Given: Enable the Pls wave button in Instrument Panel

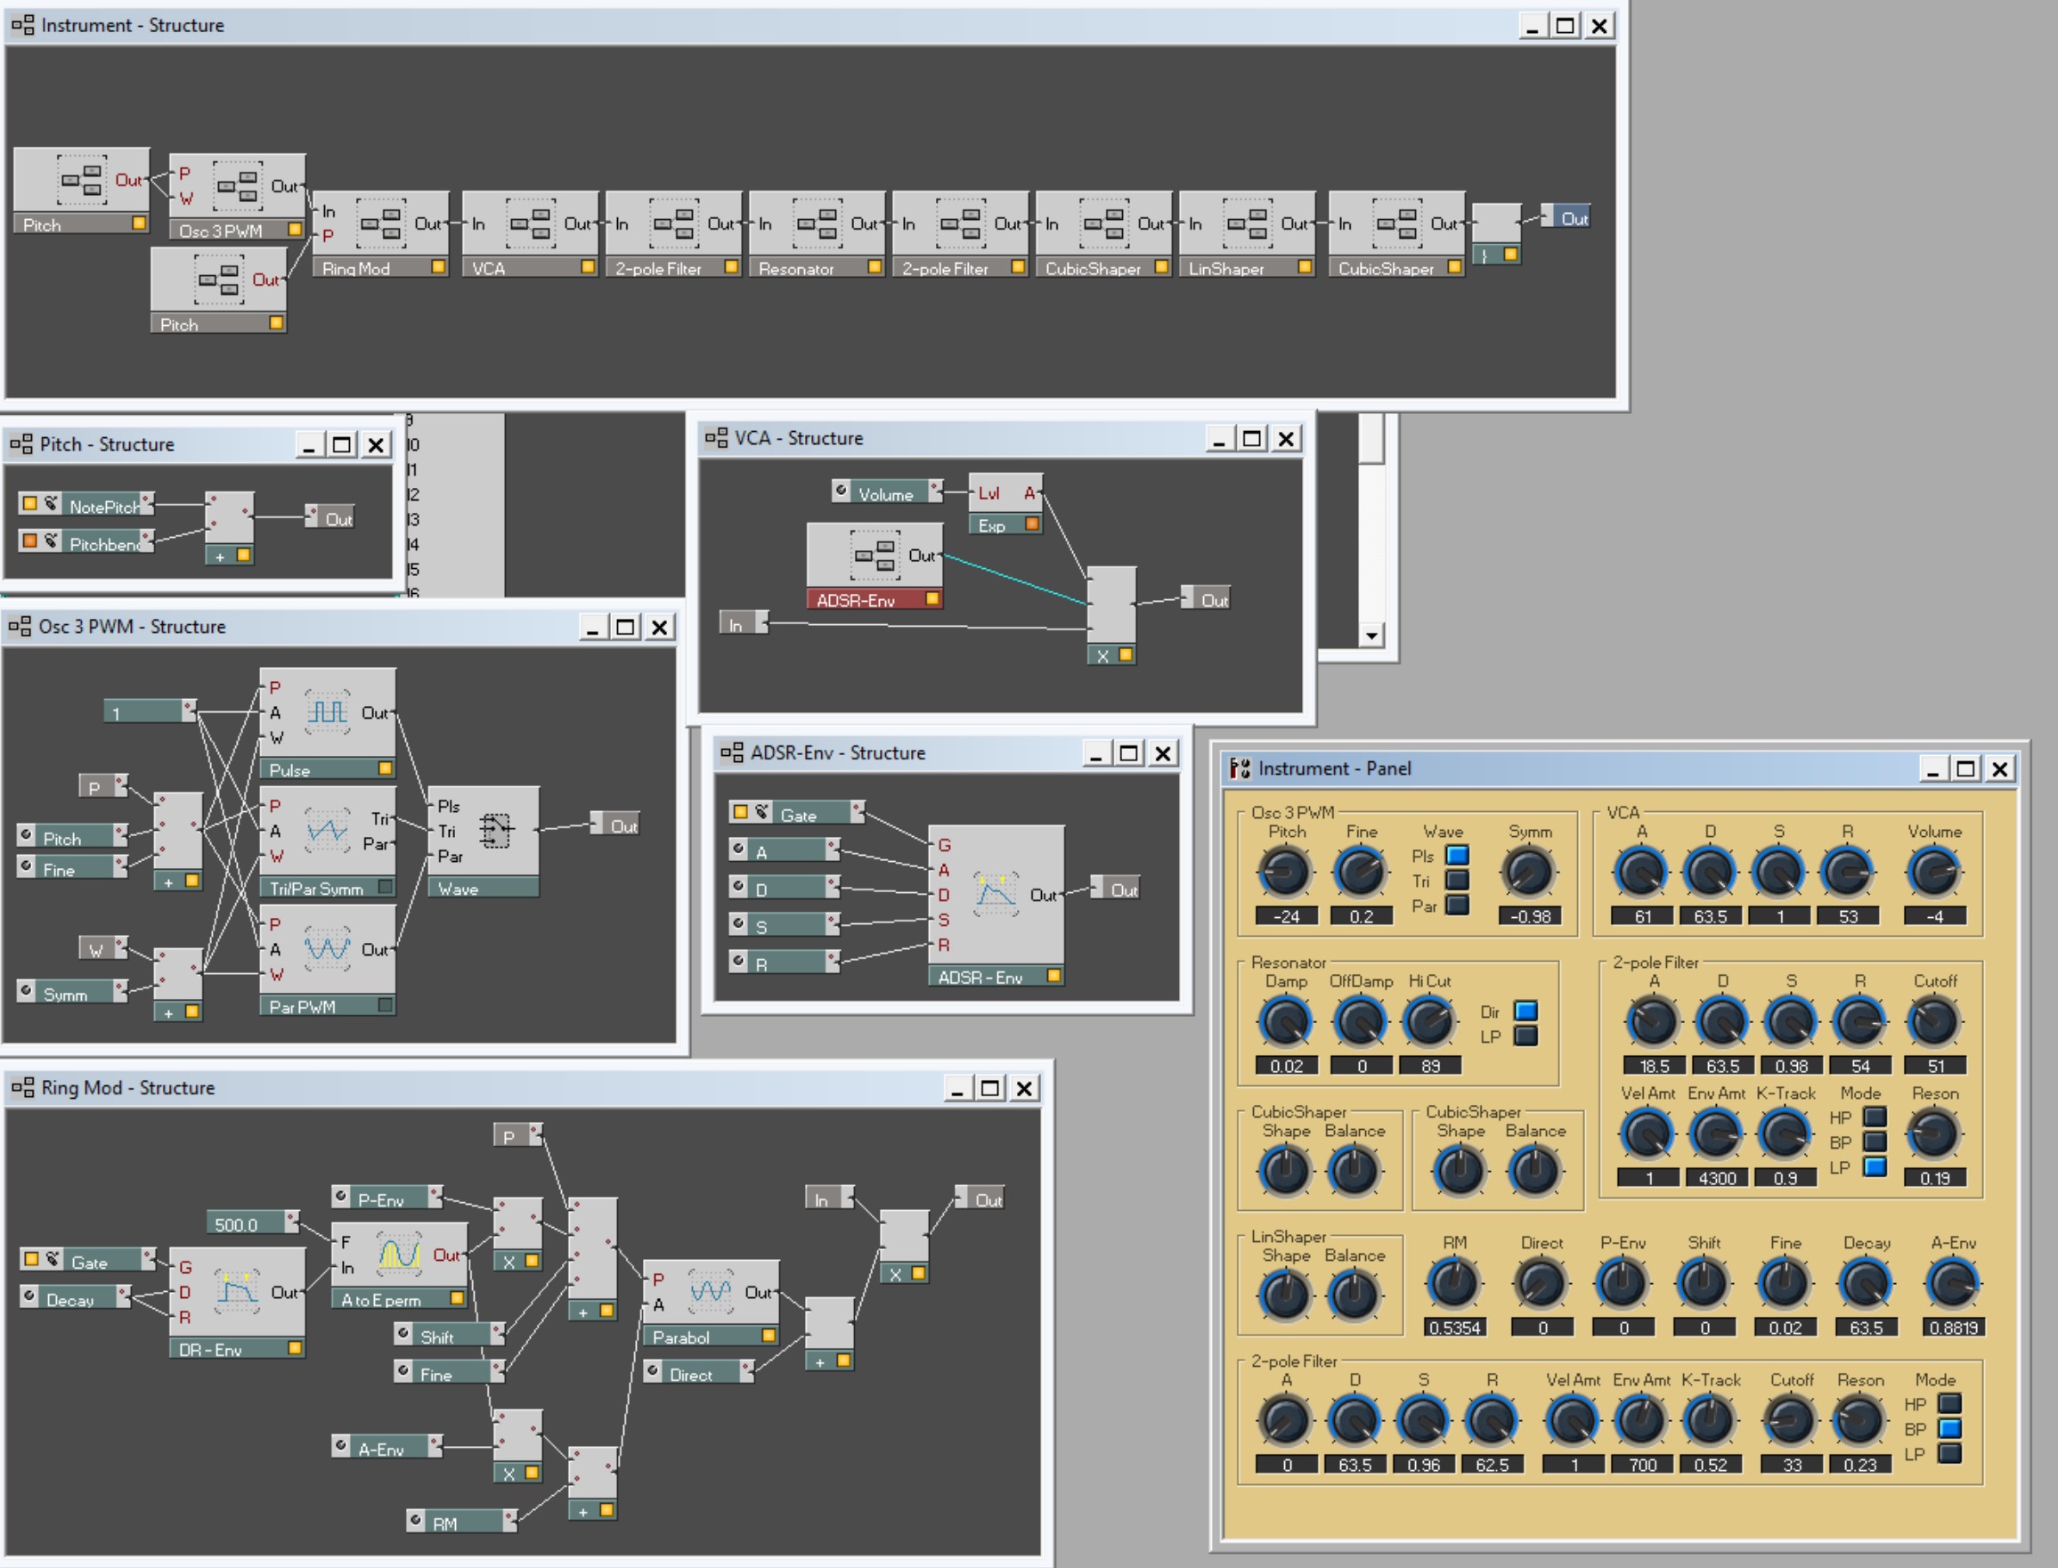Looking at the screenshot, I should [1457, 855].
